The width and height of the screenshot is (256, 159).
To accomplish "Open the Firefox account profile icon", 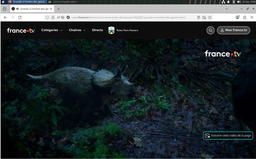I will (x=237, y=17).
